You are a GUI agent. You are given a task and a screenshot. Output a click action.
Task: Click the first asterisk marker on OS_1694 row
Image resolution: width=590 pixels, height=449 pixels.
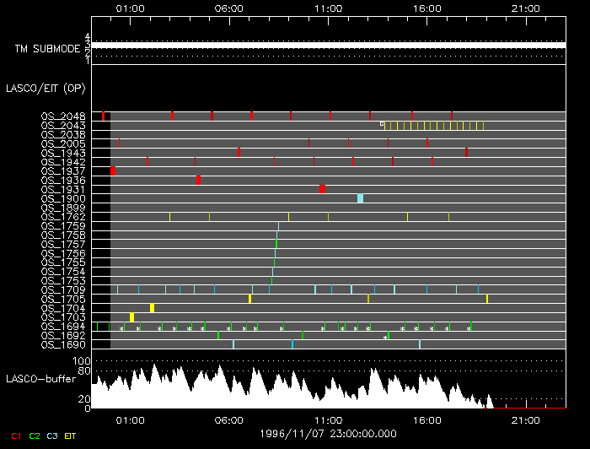pyautogui.click(x=121, y=327)
